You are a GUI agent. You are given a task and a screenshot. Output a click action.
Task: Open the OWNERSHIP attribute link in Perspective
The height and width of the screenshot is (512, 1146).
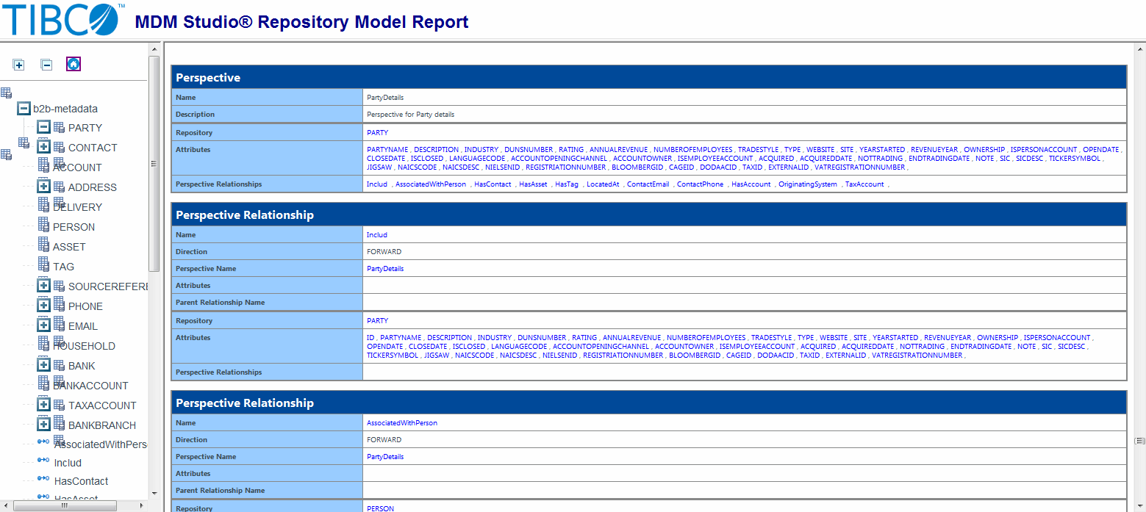(x=984, y=149)
